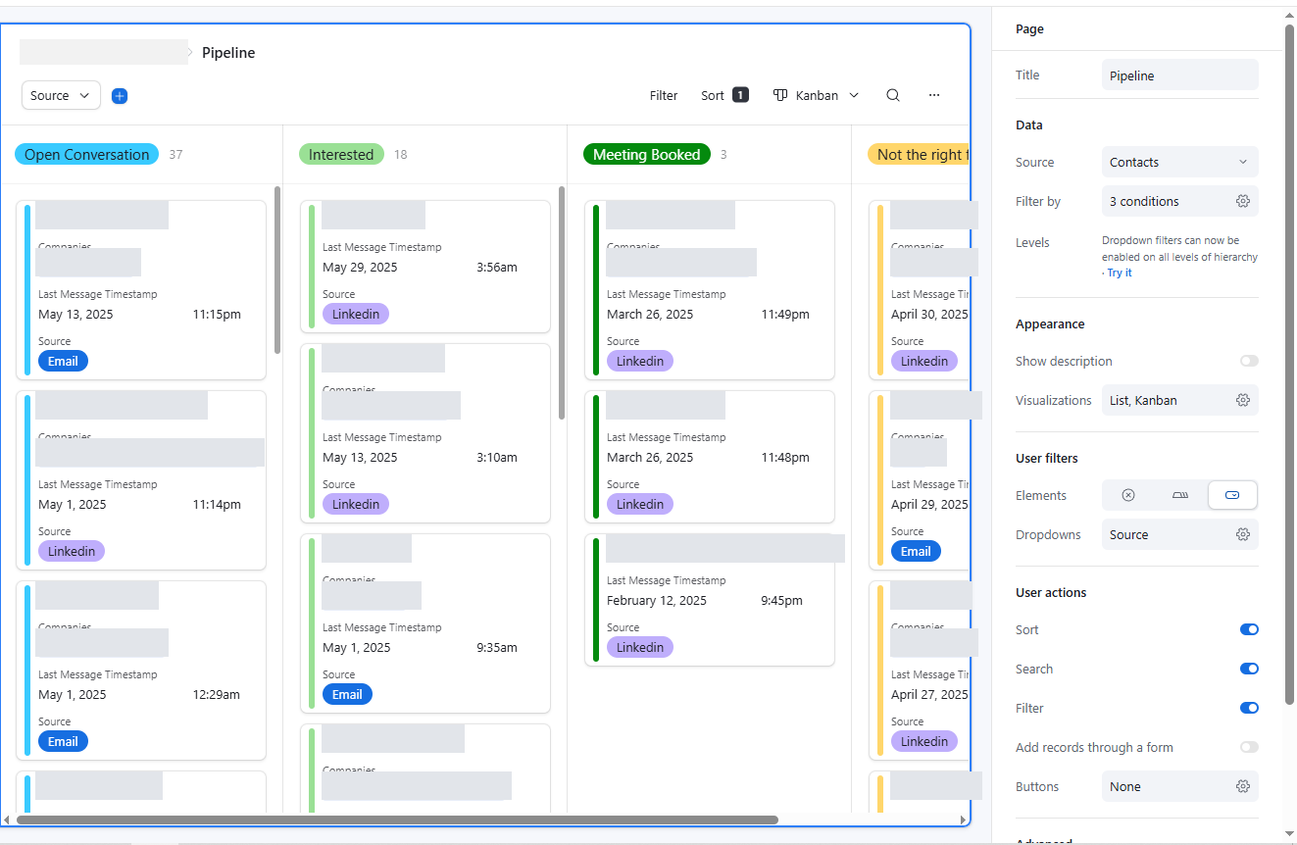Viewport: 1297px width, 845px height.
Task: Click the 18 count beside Interested
Action: tap(401, 155)
